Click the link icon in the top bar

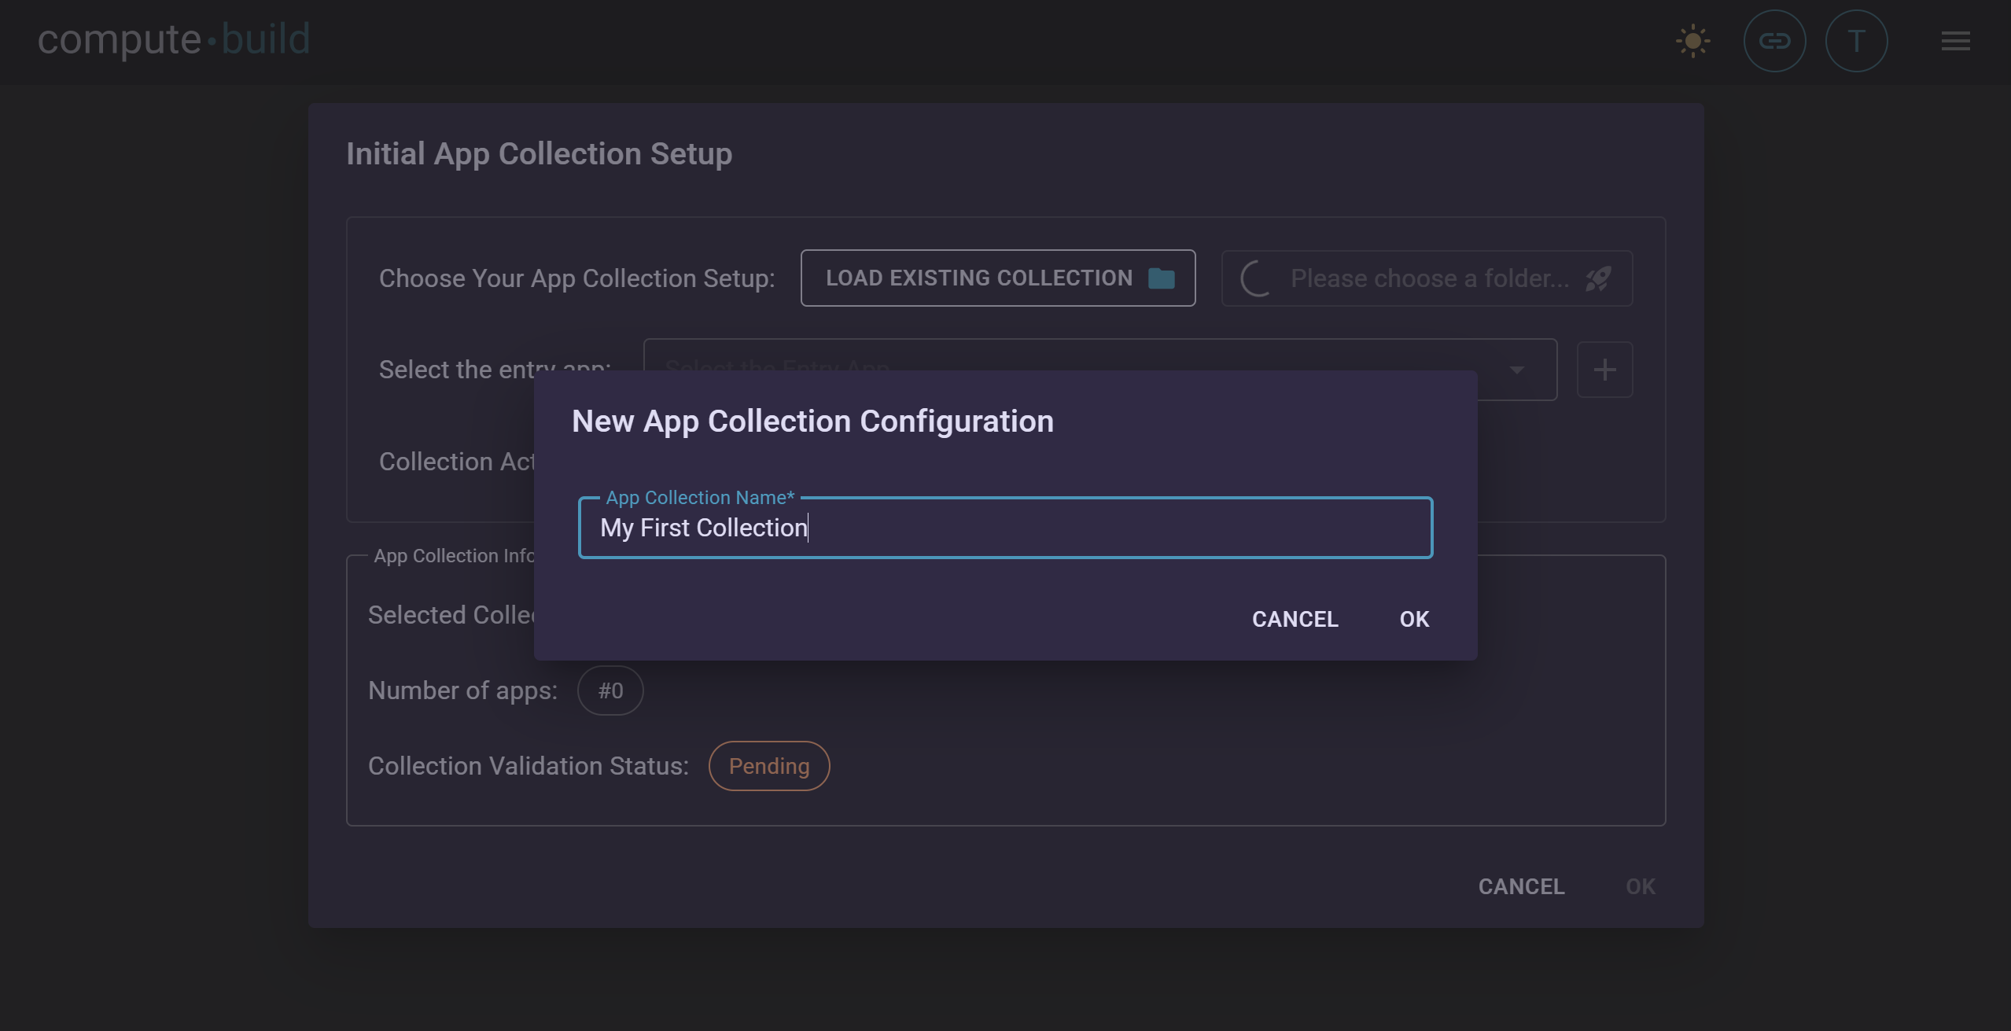(x=1775, y=41)
